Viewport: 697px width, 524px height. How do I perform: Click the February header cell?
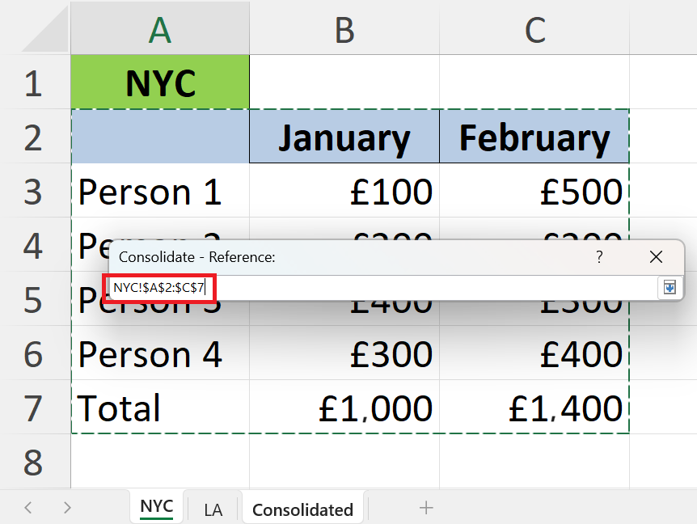(x=534, y=137)
